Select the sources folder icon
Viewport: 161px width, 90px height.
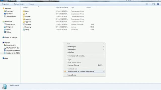(24, 16)
